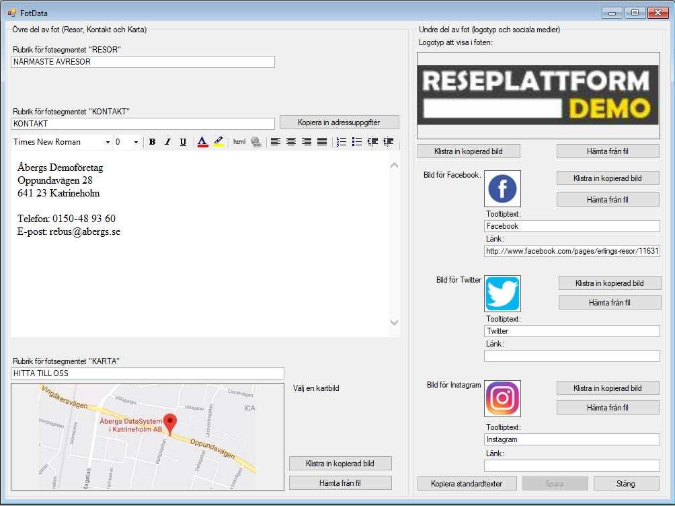Image resolution: width=675 pixels, height=506 pixels.
Task: Click the line '641 23 Katrineholm'
Action: [58, 193]
